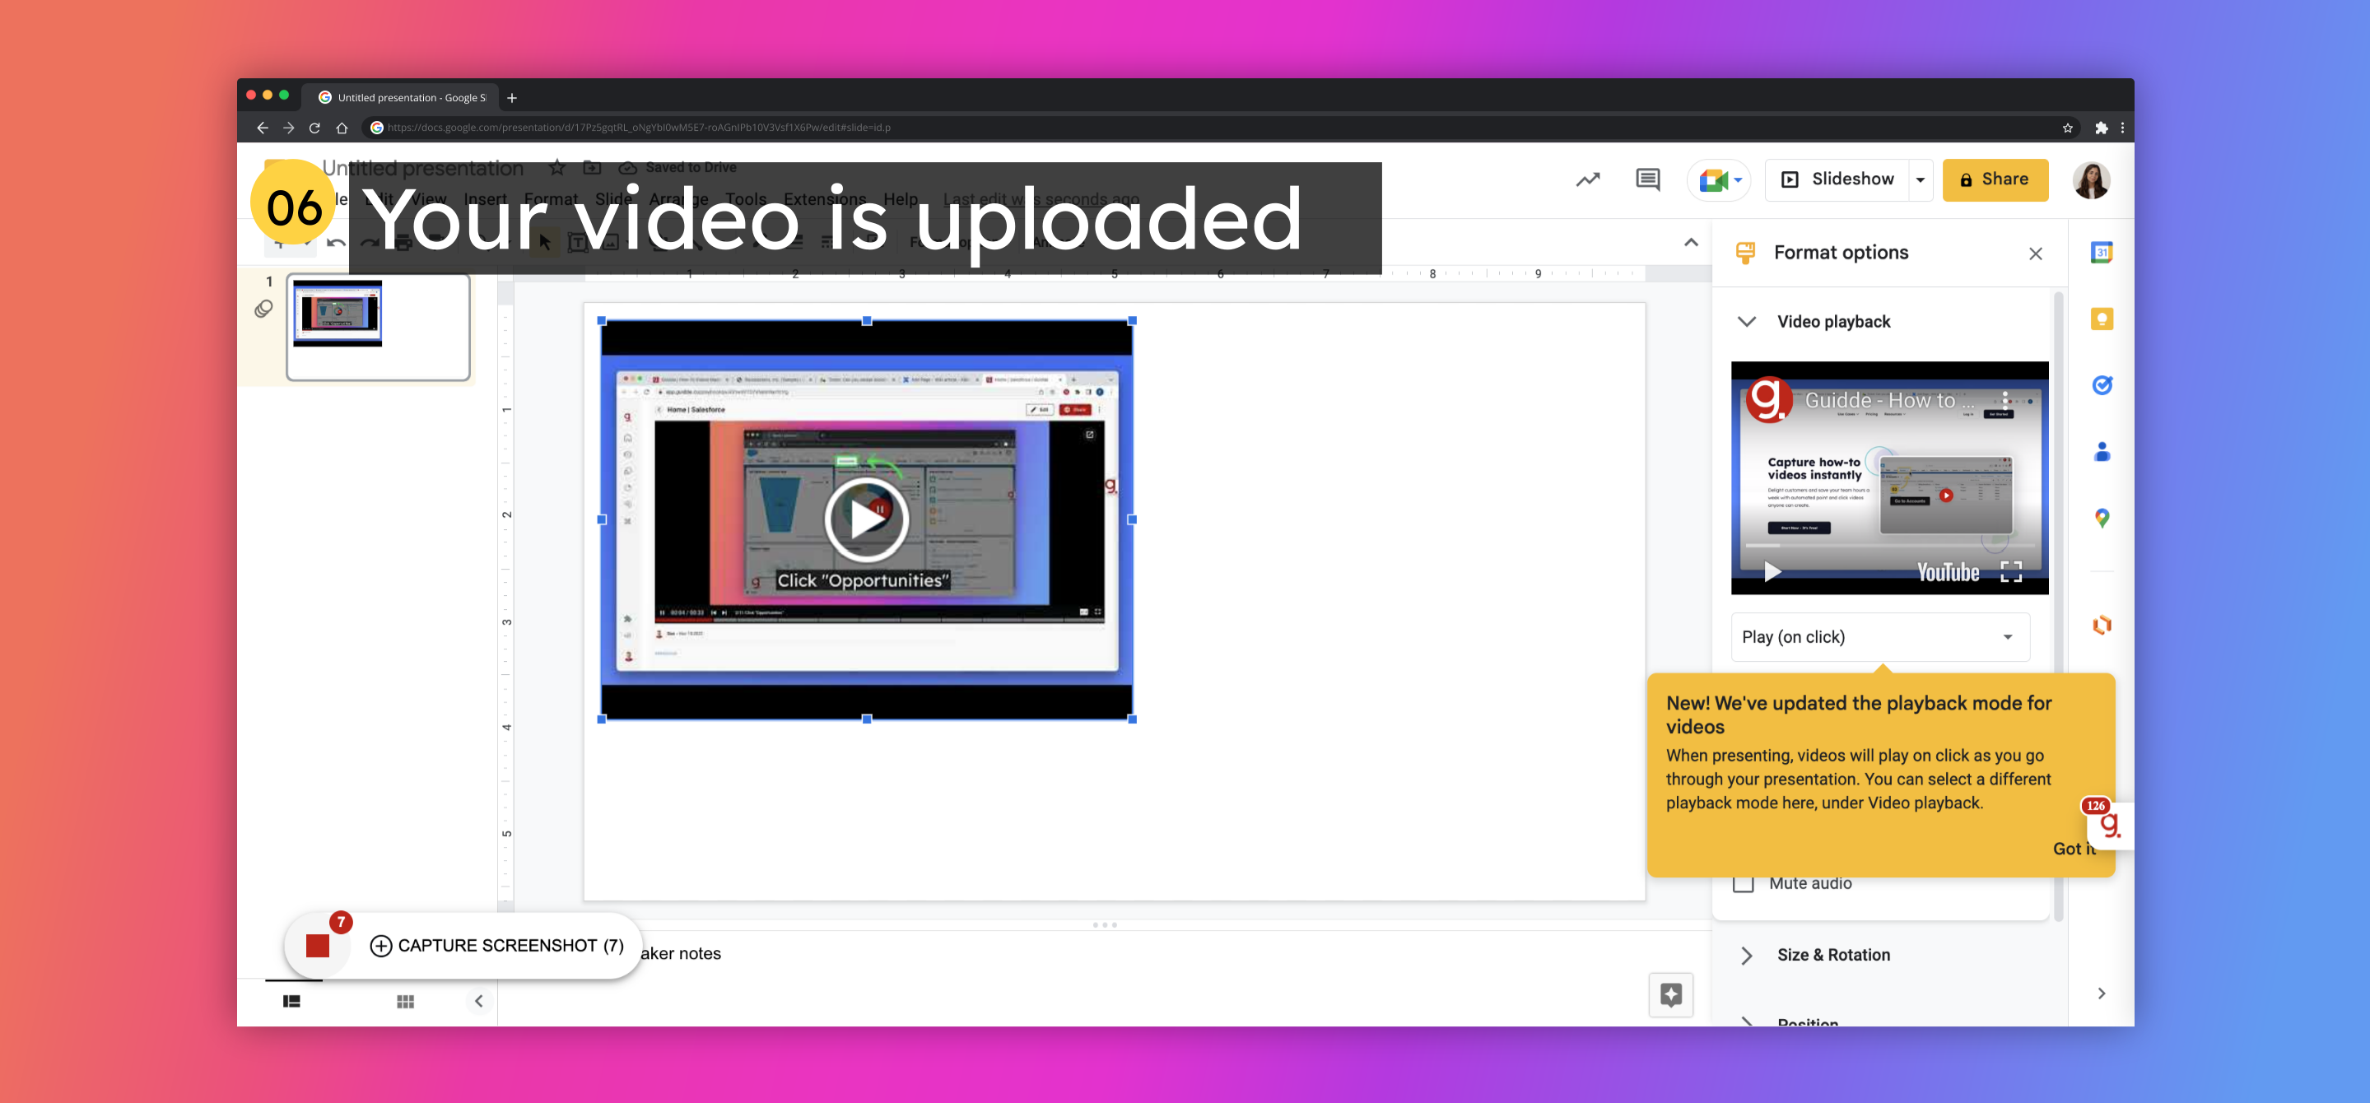Click the Format options paint roller icon
The image size is (2370, 1103).
click(x=1744, y=252)
